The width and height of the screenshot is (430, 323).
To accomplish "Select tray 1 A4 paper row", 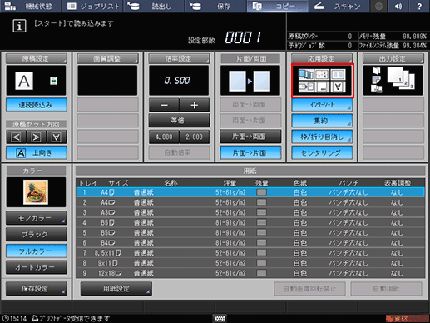I will [250, 192].
